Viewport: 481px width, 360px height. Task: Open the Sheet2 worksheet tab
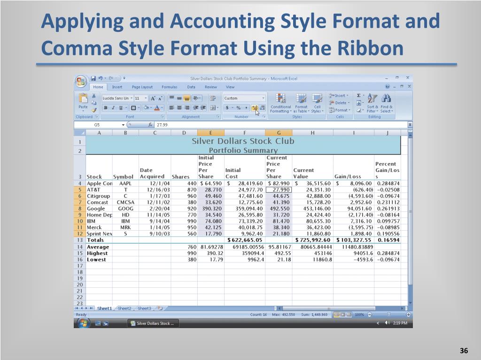point(124,308)
